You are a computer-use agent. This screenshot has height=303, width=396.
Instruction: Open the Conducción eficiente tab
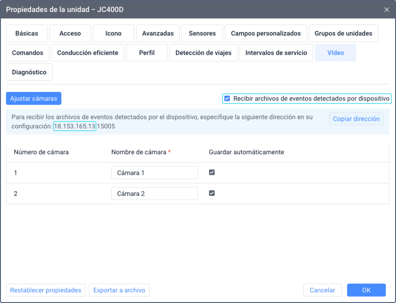pos(88,53)
